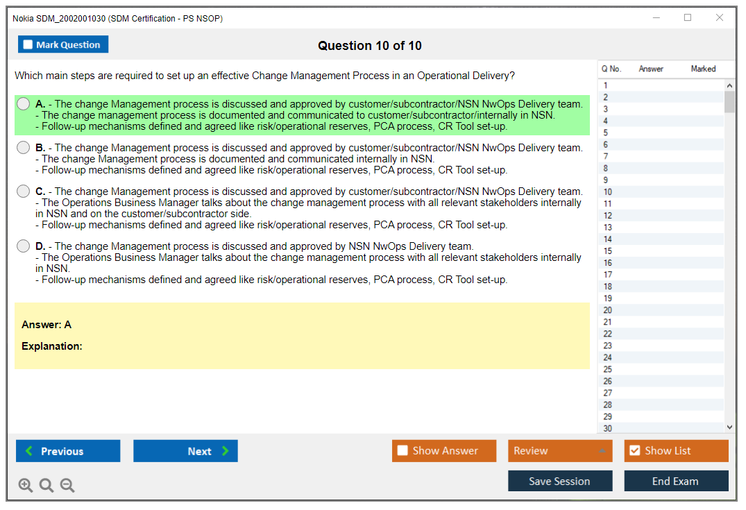Select answer option D radio button
746x510 pixels.
[x=24, y=246]
